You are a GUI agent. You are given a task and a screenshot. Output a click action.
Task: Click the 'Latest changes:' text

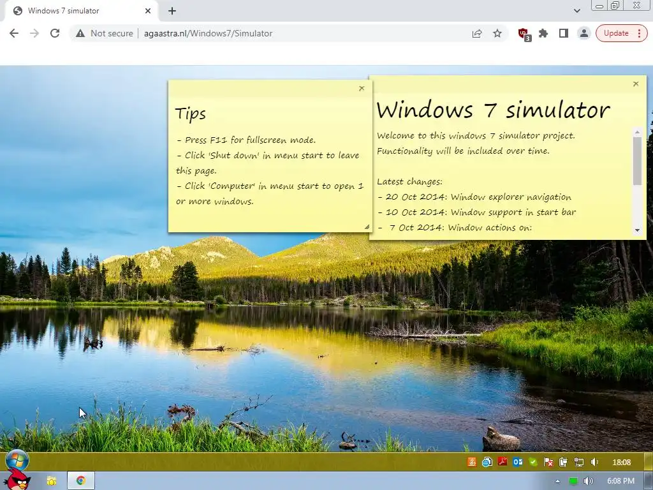pyautogui.click(x=410, y=182)
